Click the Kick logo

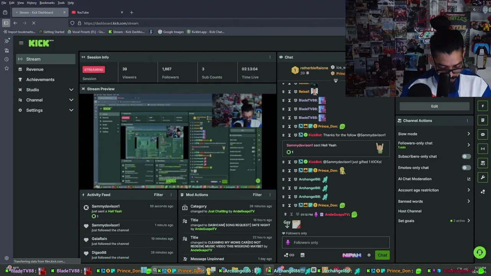(x=41, y=43)
